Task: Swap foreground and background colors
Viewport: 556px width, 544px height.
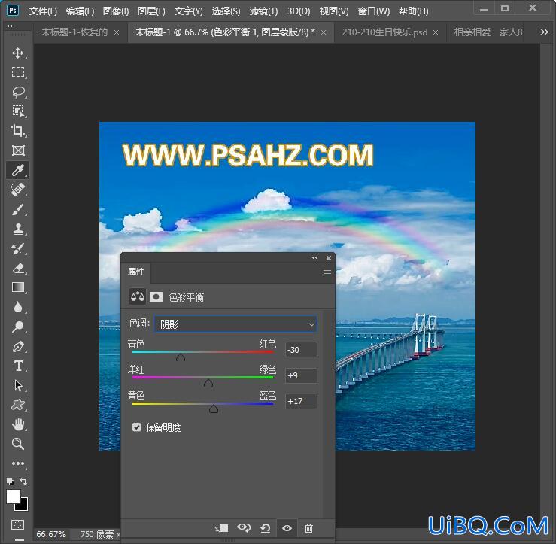Action: [23, 482]
